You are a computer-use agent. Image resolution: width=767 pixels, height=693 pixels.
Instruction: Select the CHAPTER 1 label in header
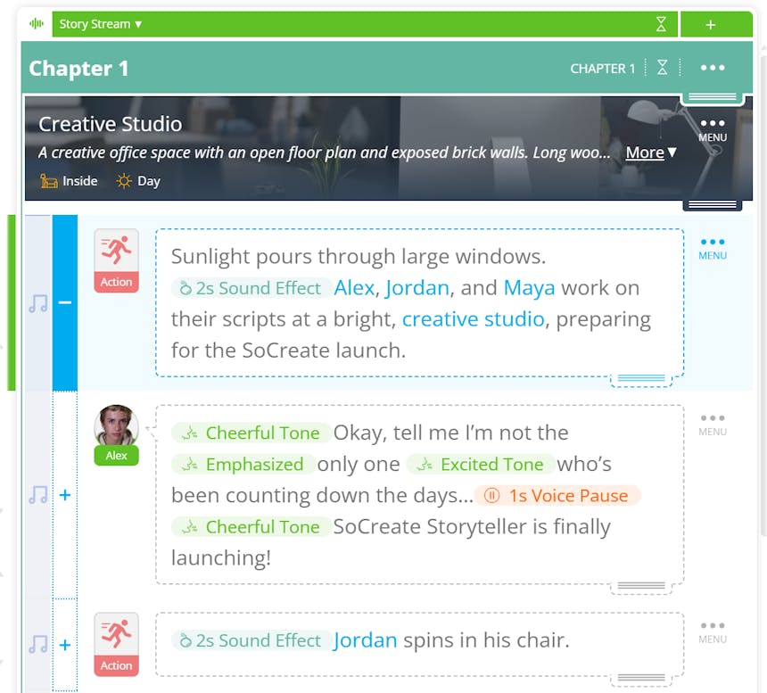602,69
